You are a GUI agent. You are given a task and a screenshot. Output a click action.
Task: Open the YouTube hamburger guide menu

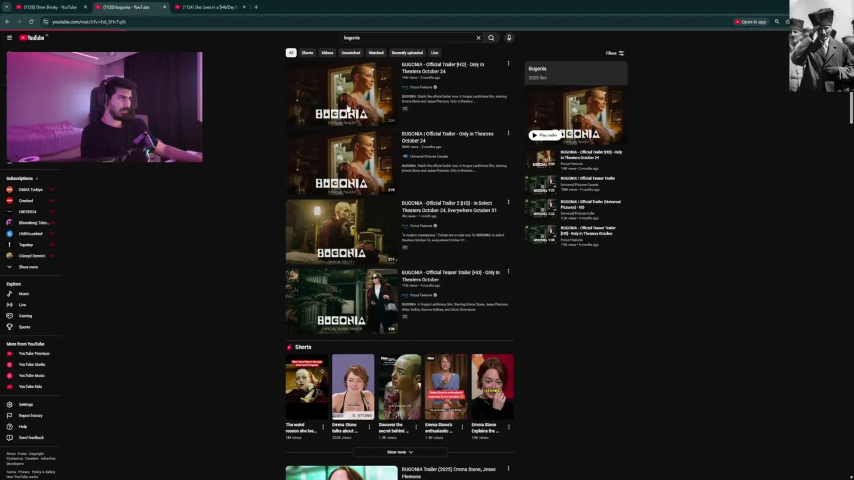tap(9, 38)
